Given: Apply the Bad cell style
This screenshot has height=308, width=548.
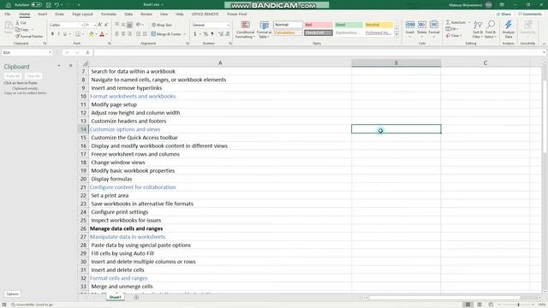Looking at the screenshot, I should [x=318, y=25].
